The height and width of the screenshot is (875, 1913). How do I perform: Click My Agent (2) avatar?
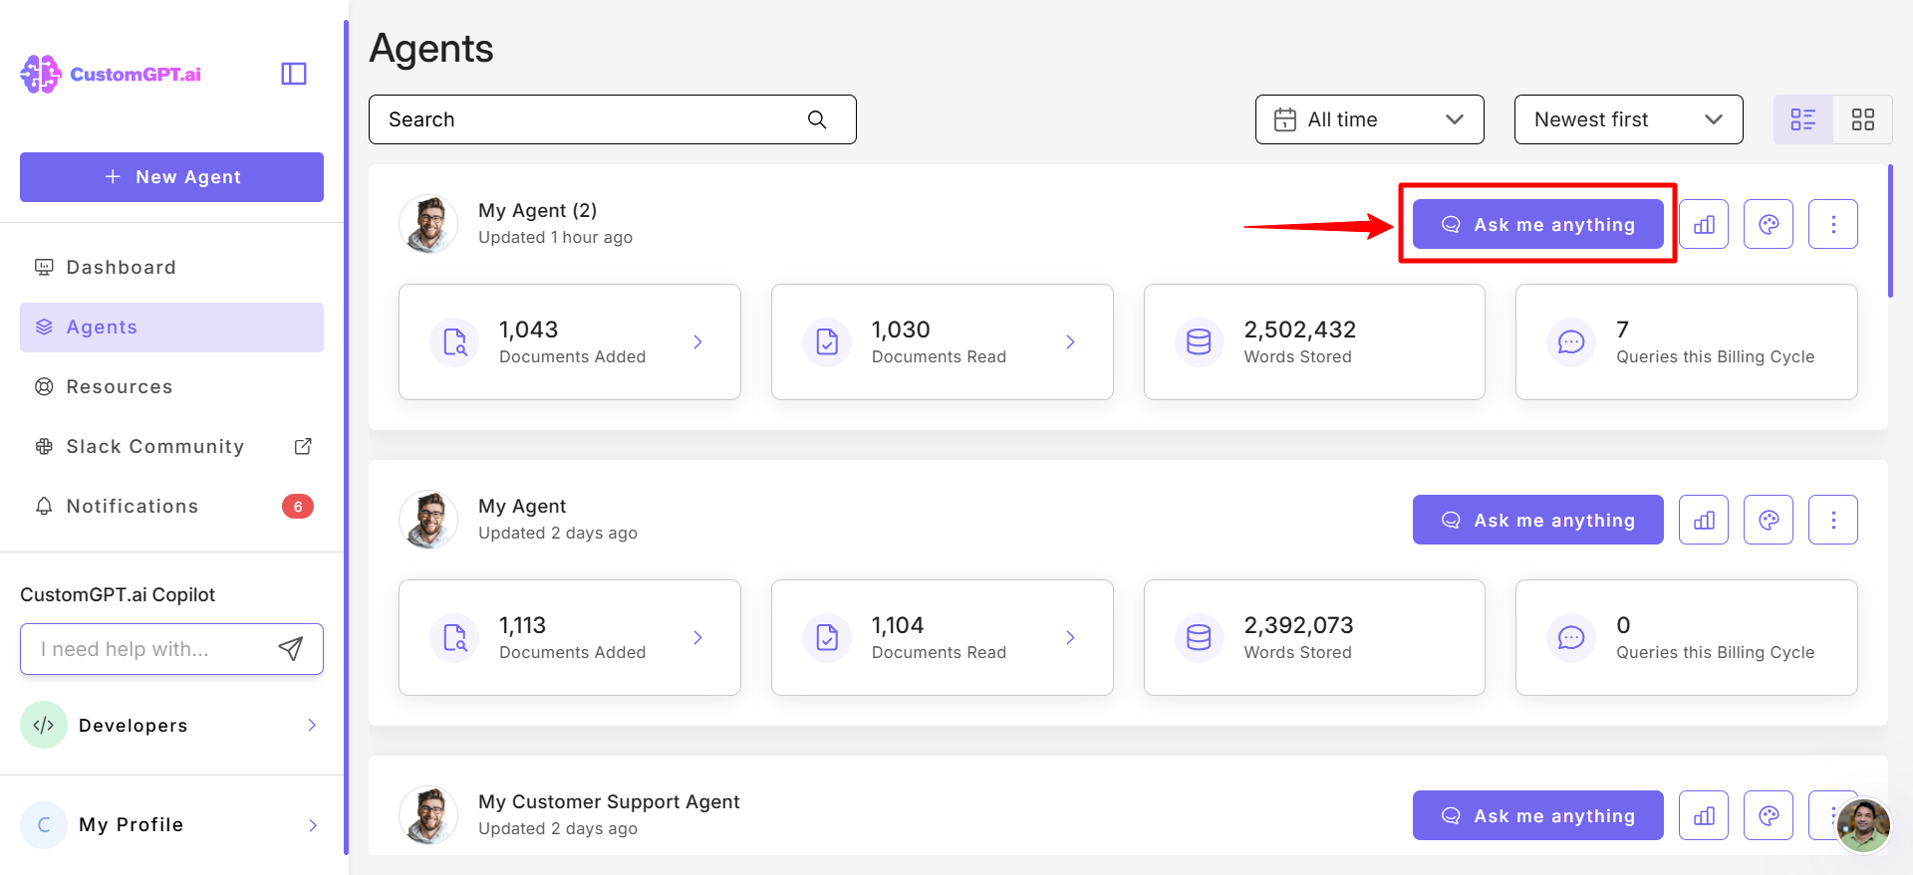(x=428, y=224)
